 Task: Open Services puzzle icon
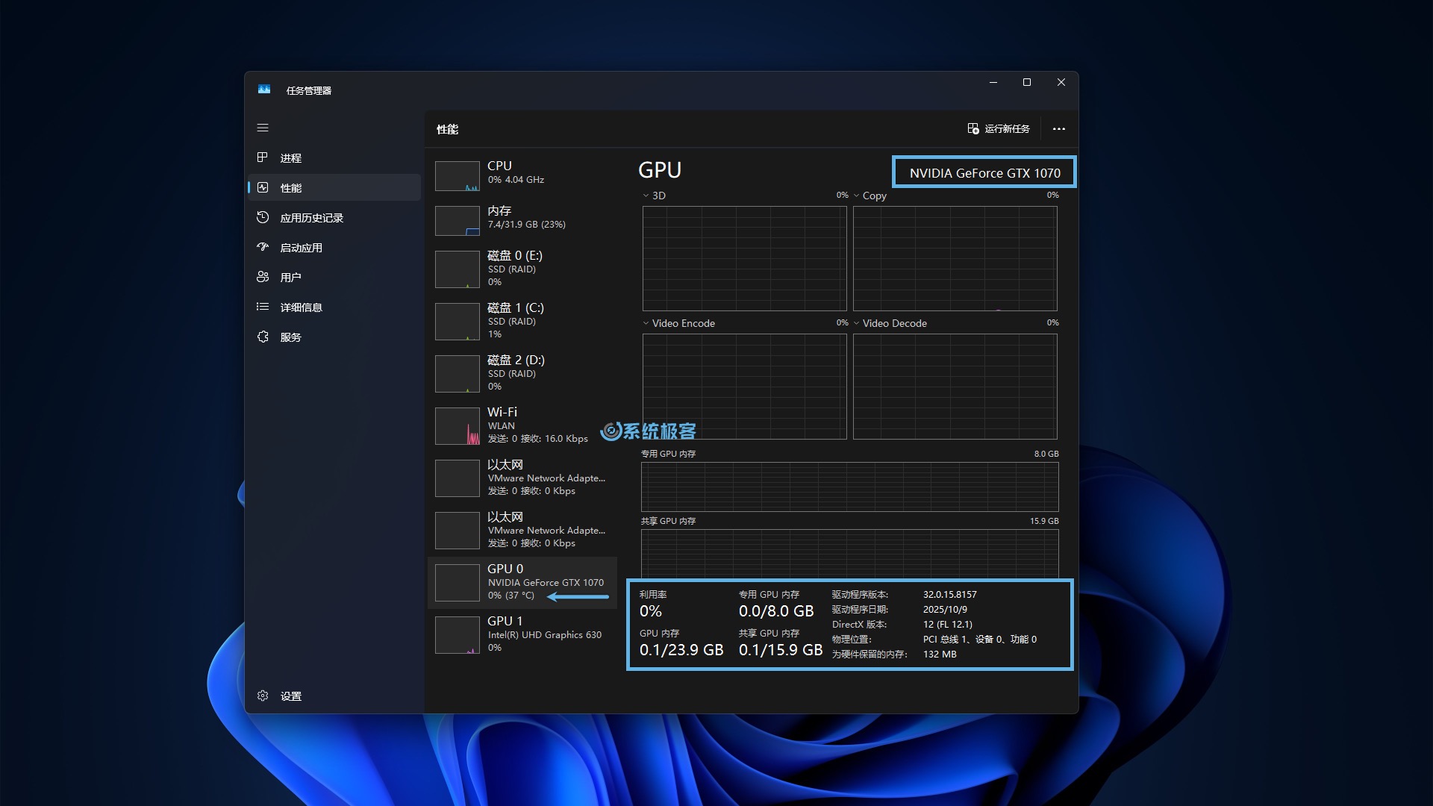[x=263, y=337]
